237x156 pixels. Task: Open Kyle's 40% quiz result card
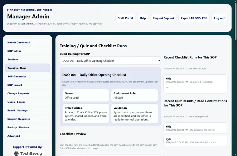click(195, 141)
